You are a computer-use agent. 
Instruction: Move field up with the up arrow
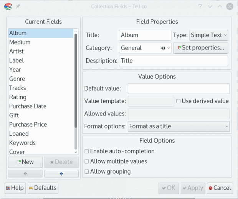pos(25,173)
